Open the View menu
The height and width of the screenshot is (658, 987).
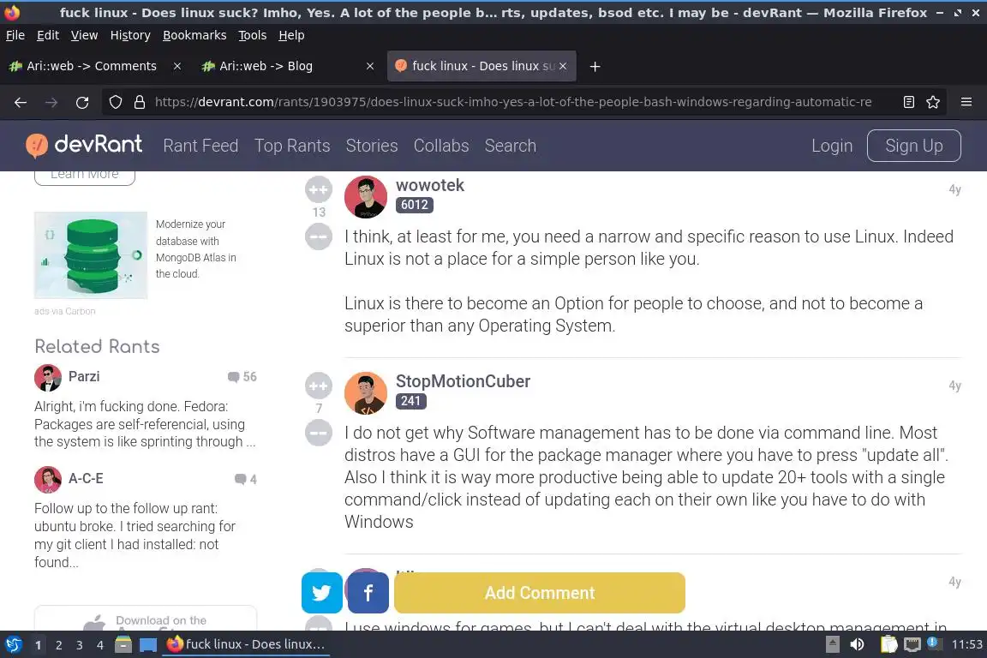pyautogui.click(x=84, y=35)
